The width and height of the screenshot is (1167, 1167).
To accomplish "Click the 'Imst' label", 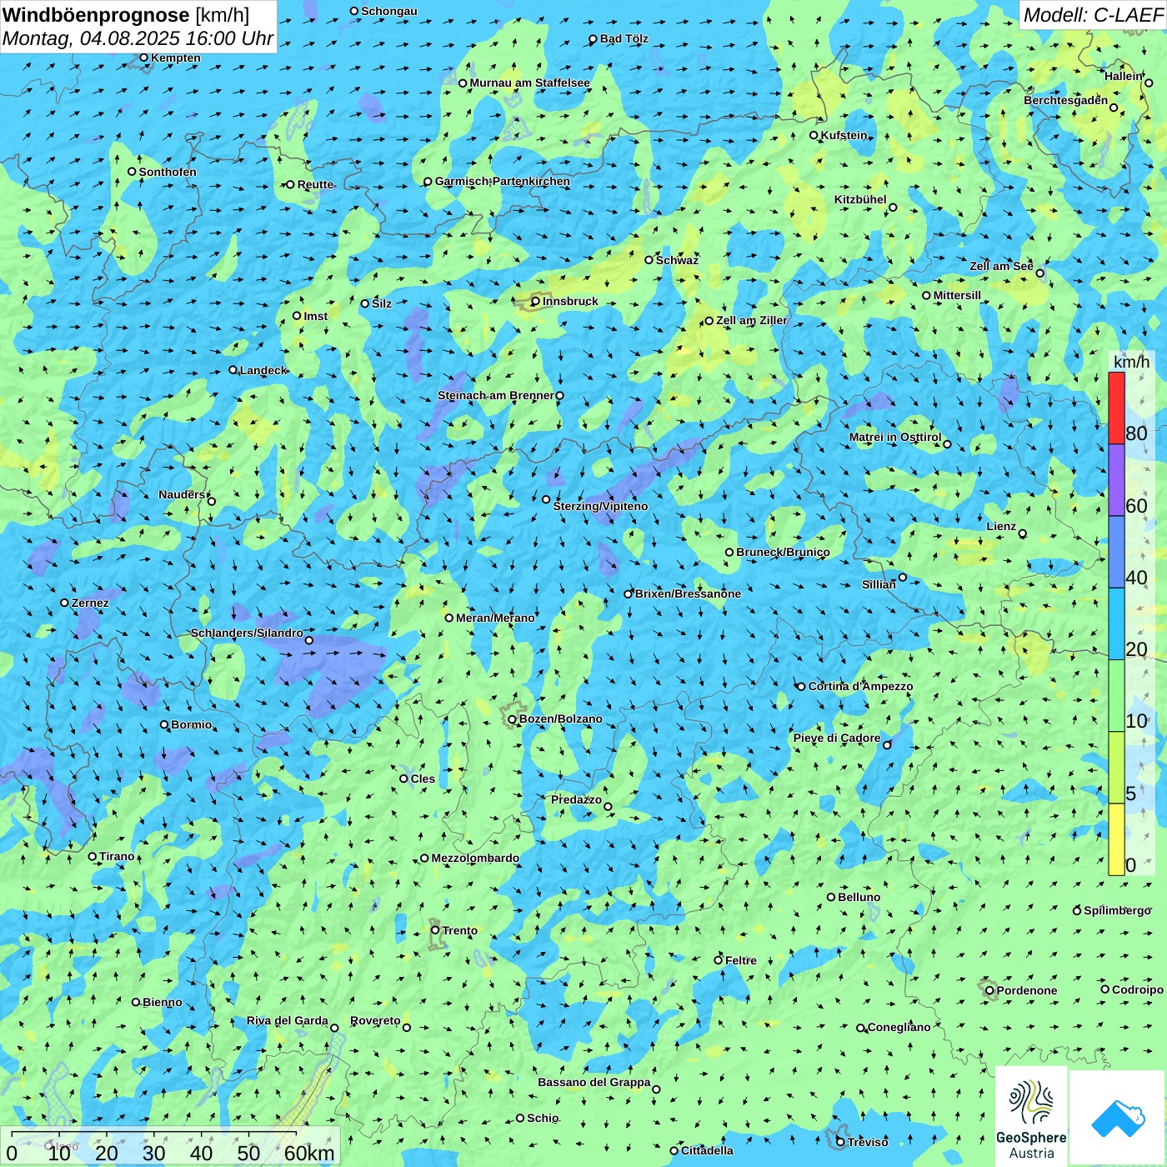I will (x=316, y=316).
